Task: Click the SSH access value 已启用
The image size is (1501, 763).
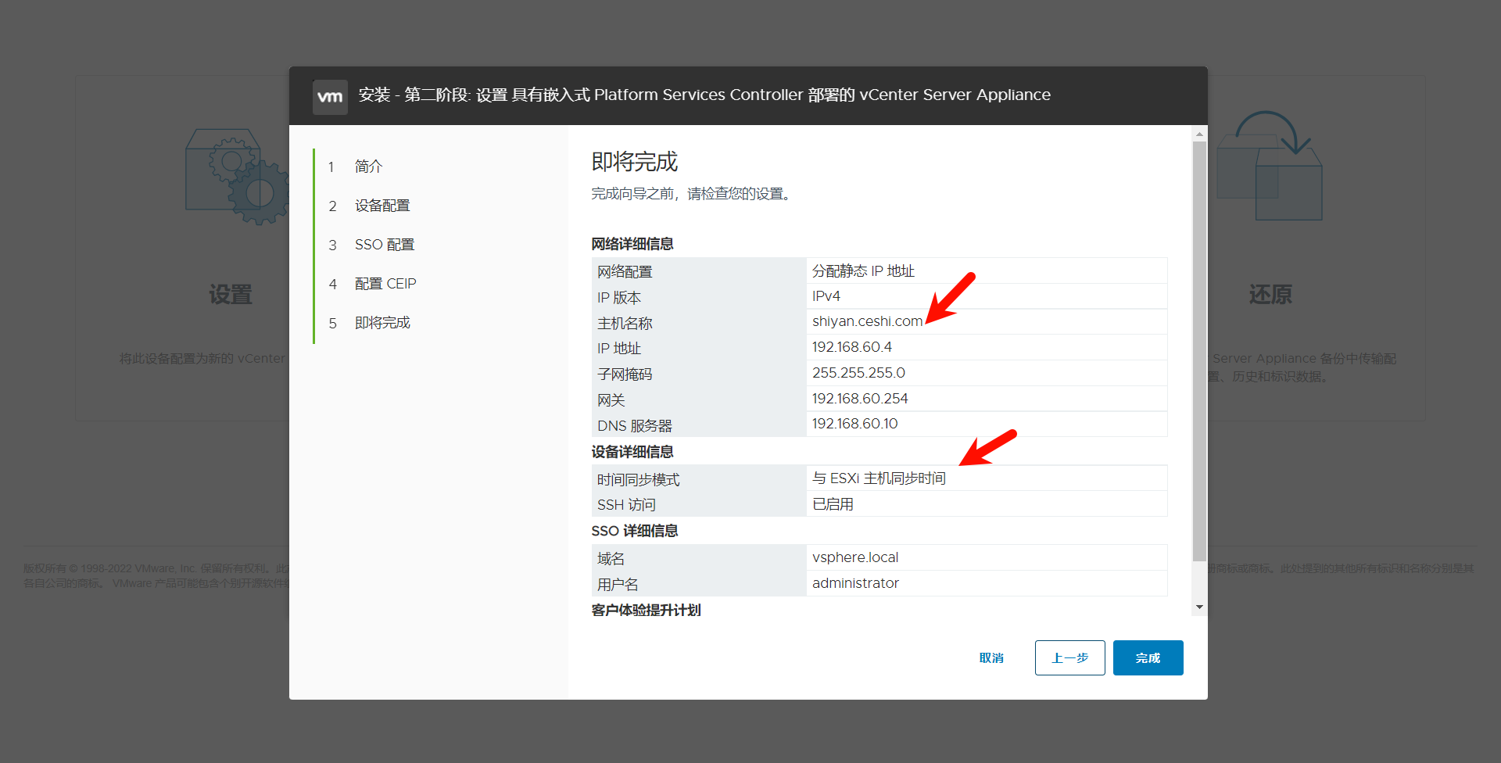Action: 833,504
